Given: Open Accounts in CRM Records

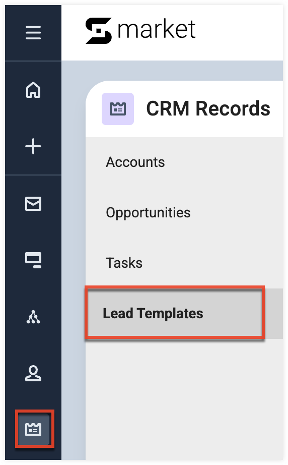Looking at the screenshot, I should click(135, 162).
